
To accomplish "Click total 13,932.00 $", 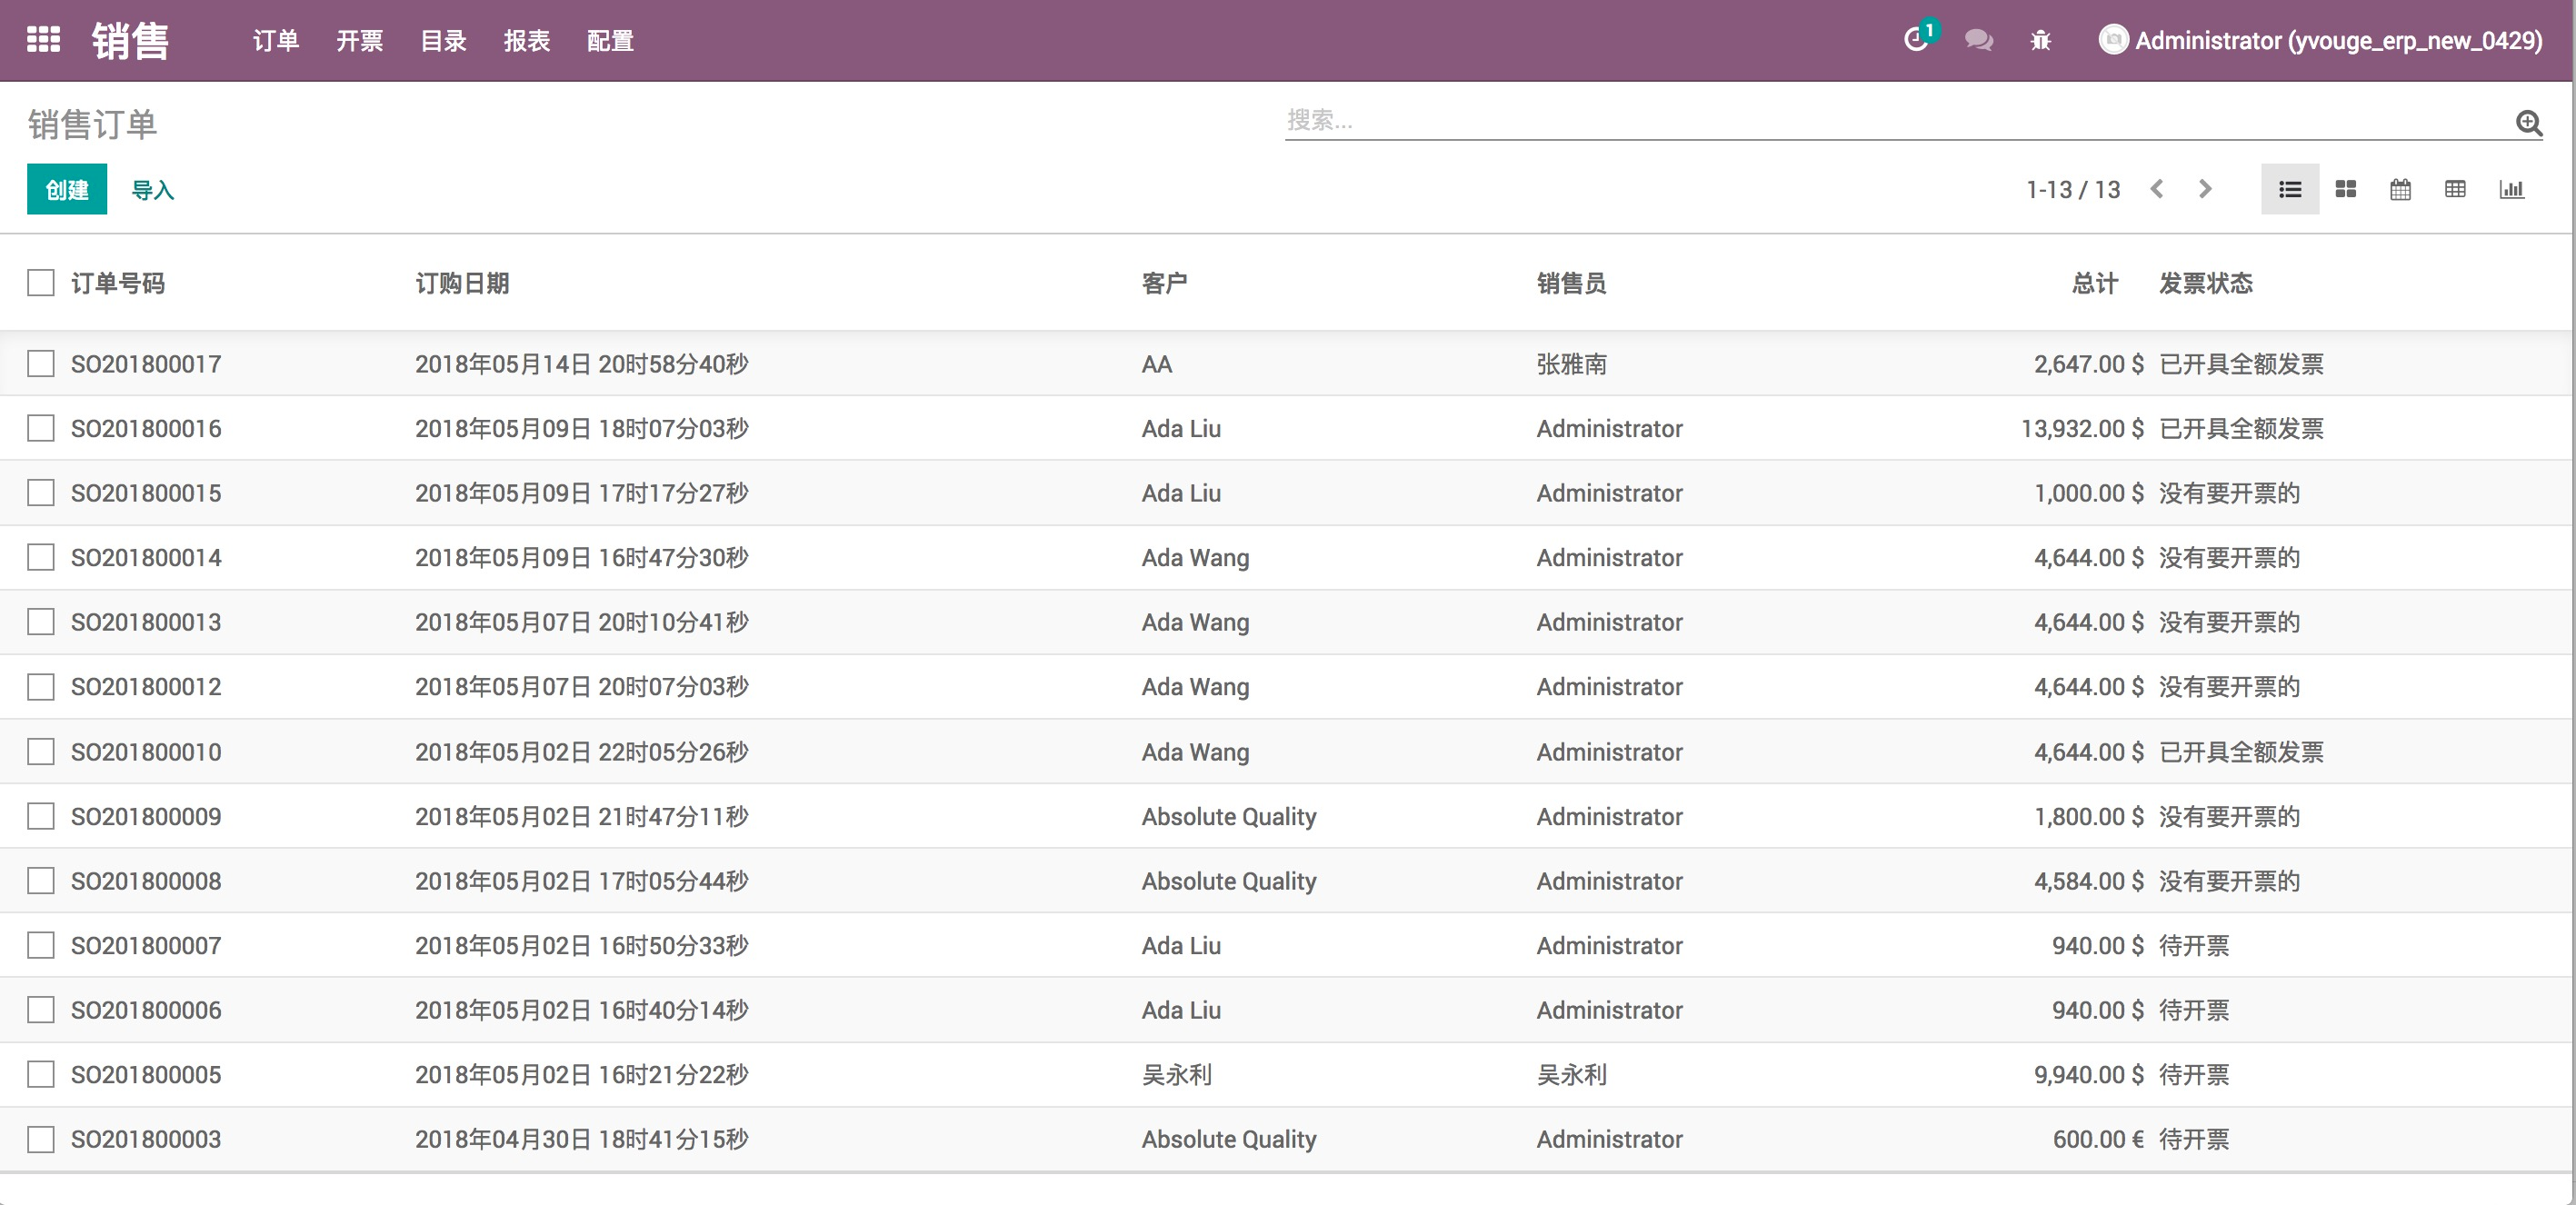I will pyautogui.click(x=2082, y=428).
